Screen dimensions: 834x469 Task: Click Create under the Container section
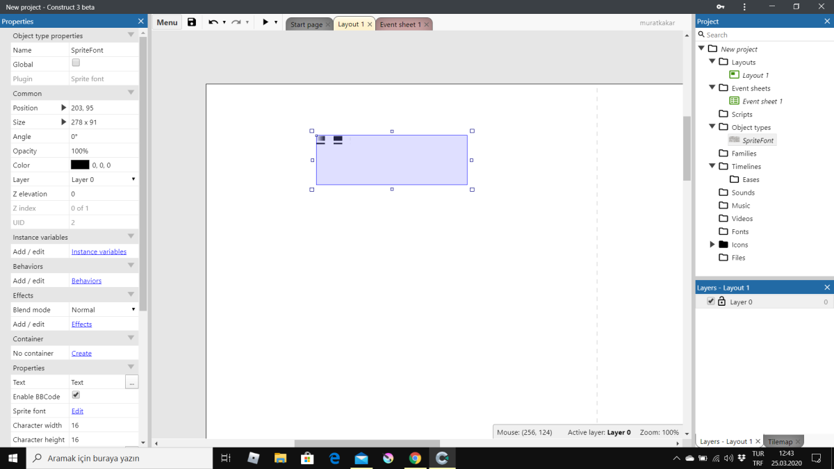(x=81, y=353)
